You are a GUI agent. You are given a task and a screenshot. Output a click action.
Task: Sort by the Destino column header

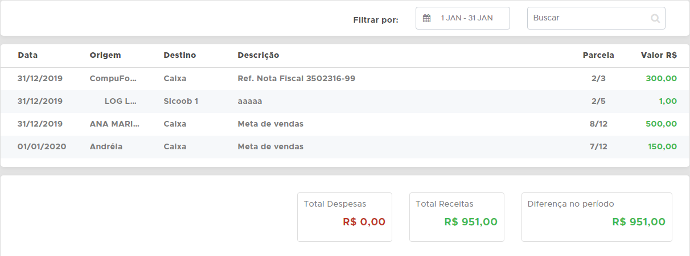[179, 56]
